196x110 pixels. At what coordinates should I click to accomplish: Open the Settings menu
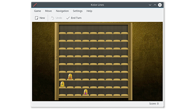[x=77, y=11]
